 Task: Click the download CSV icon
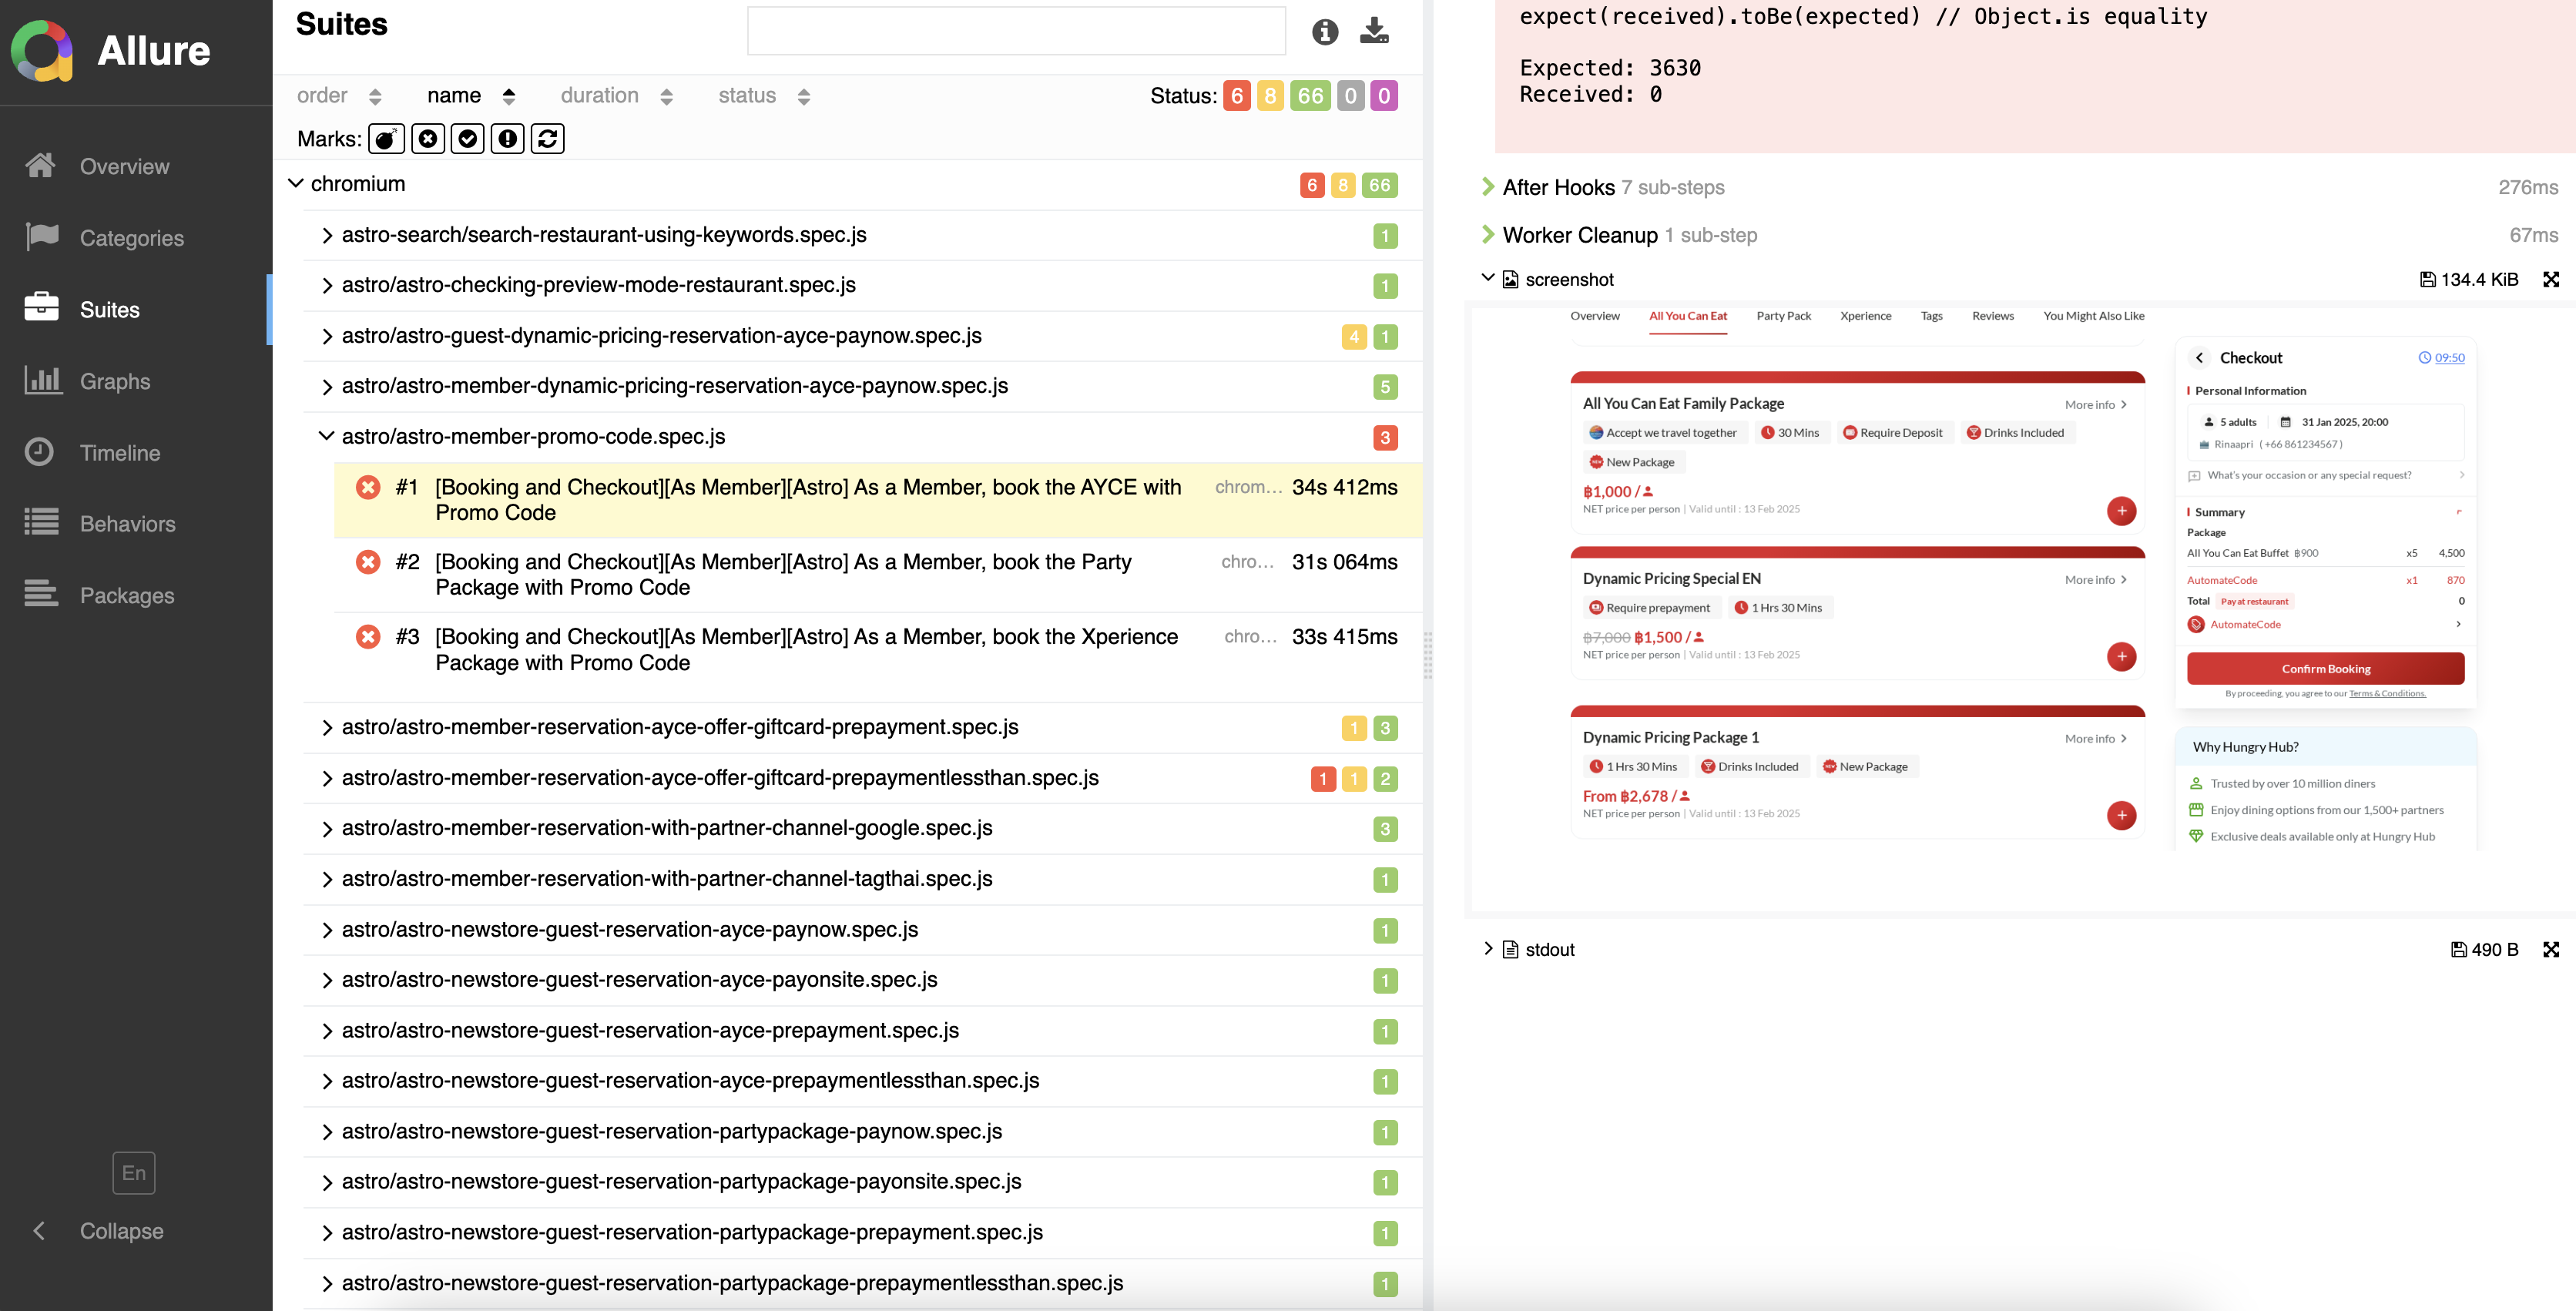pos(1374,32)
